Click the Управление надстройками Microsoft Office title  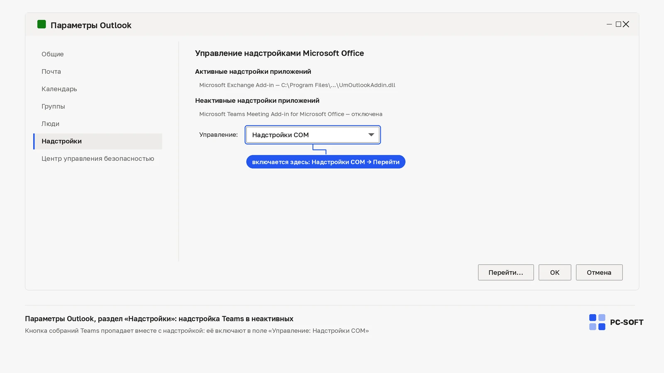point(279,53)
